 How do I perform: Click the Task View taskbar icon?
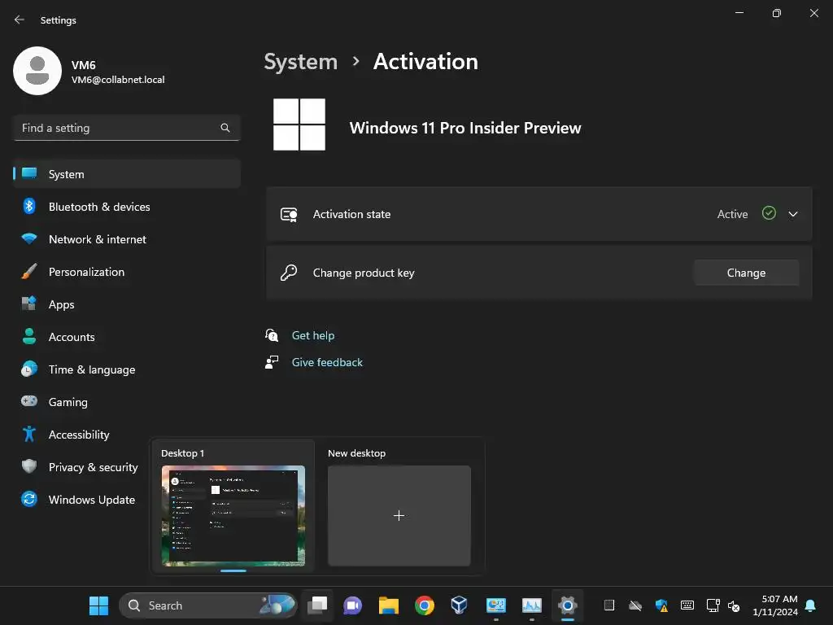pos(317,605)
